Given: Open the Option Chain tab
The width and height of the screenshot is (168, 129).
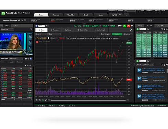Looking at the screenshot, I should point(83,30).
